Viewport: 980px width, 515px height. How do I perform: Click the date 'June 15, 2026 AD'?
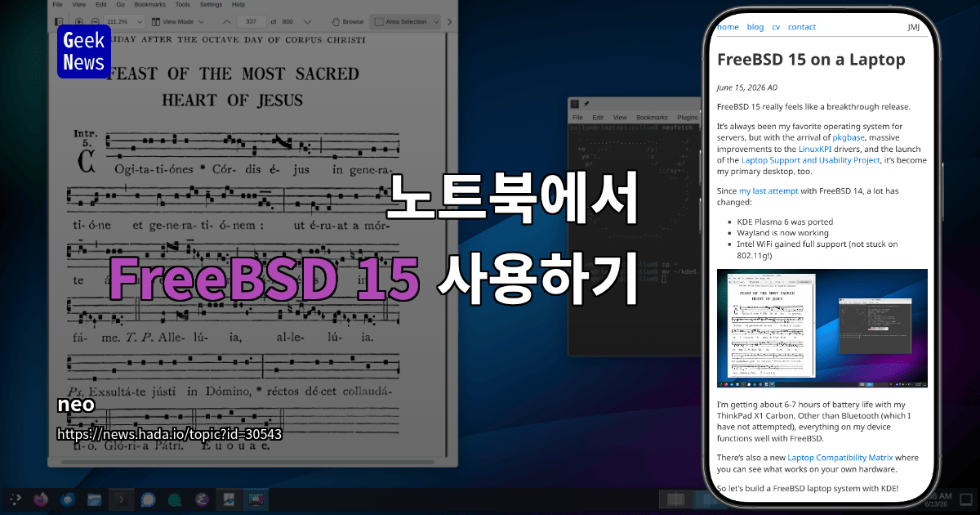[747, 87]
